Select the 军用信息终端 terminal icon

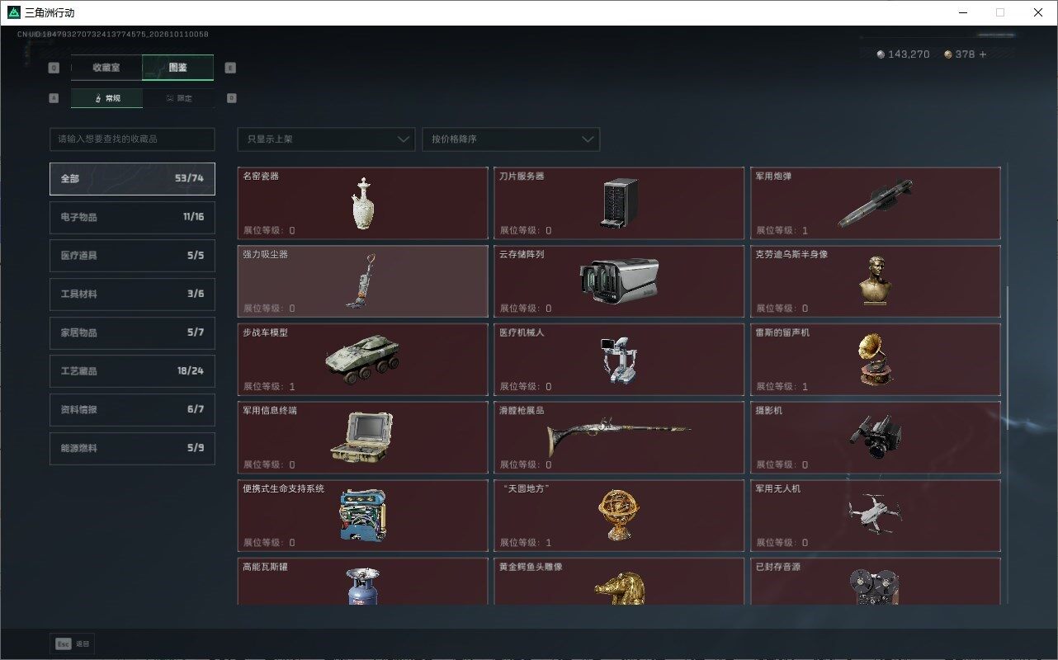pos(362,437)
